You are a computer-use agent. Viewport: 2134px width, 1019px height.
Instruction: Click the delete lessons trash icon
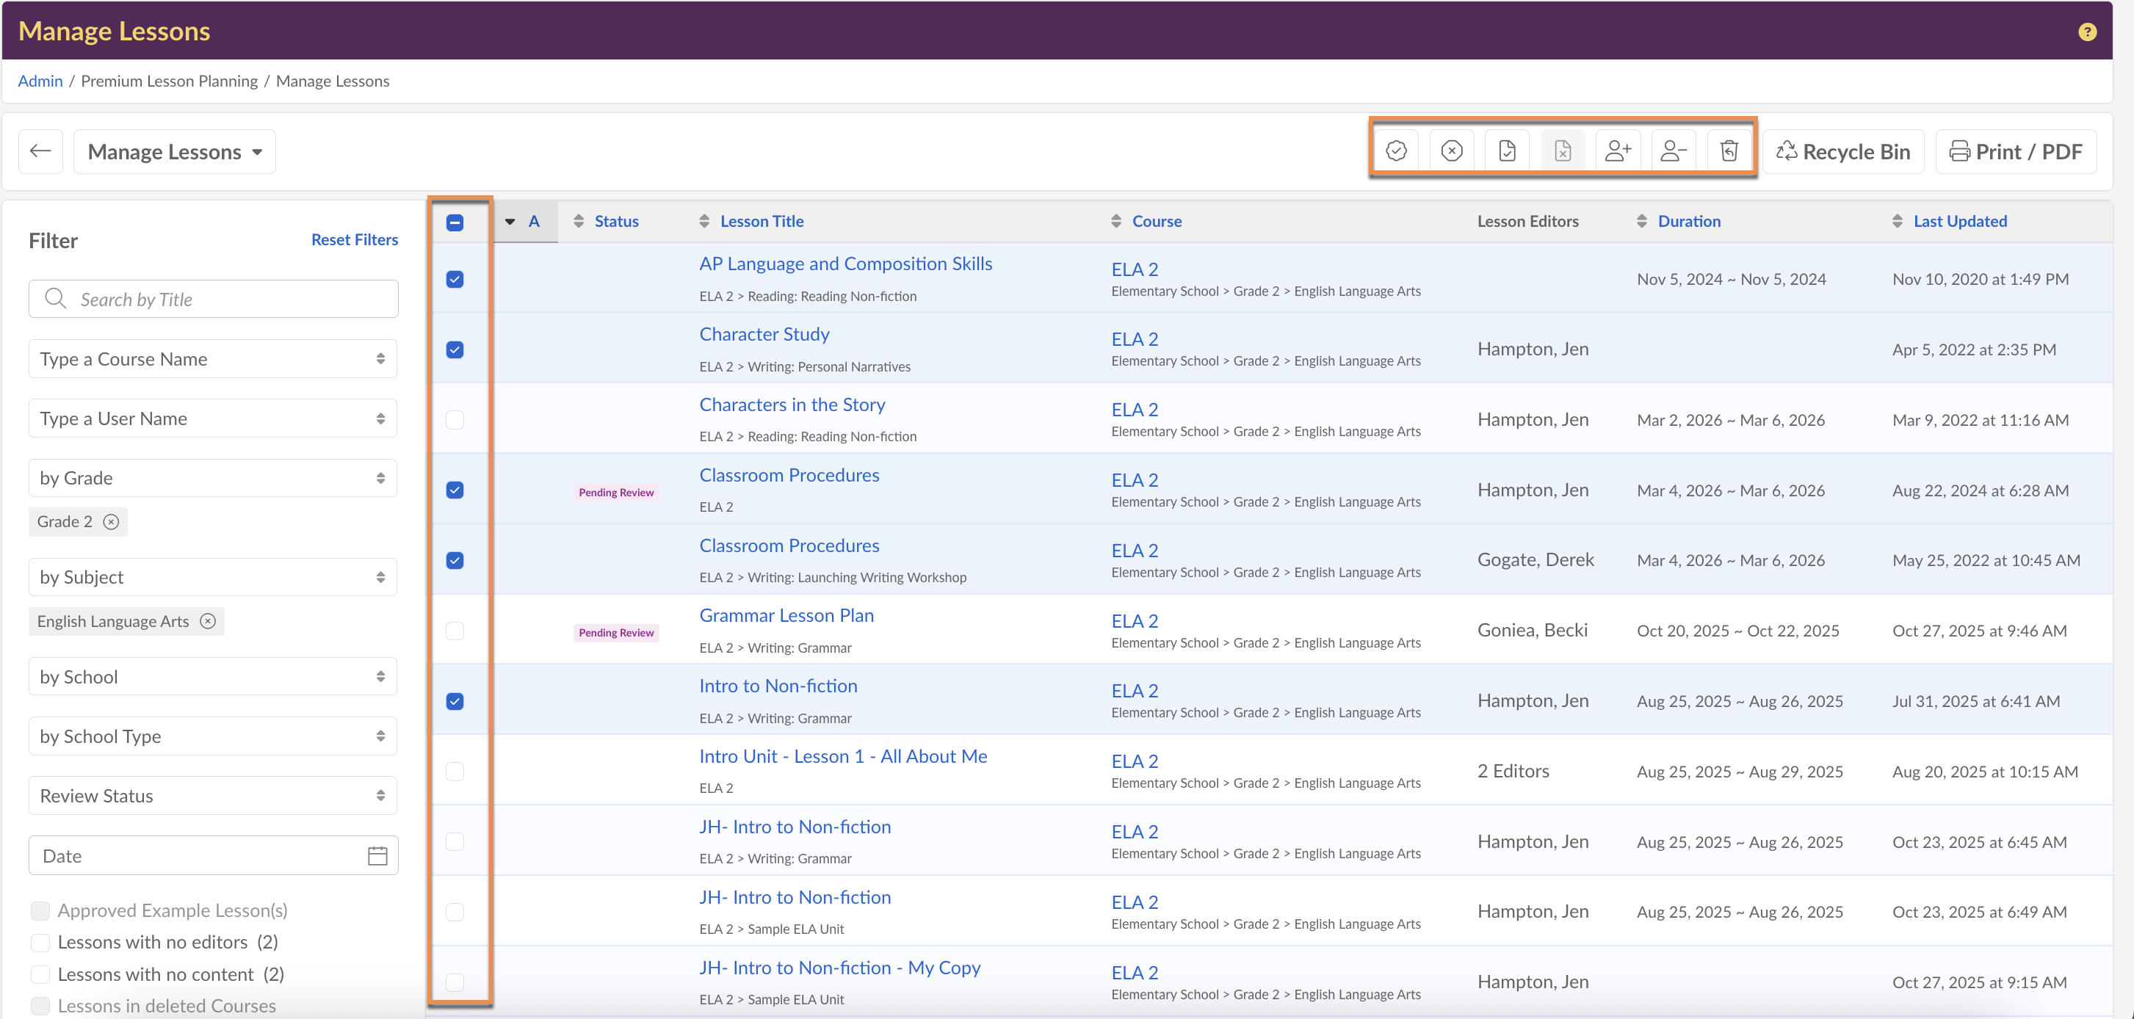pos(1729,151)
